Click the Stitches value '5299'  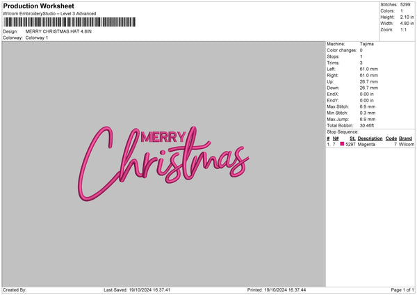tap(406, 5)
